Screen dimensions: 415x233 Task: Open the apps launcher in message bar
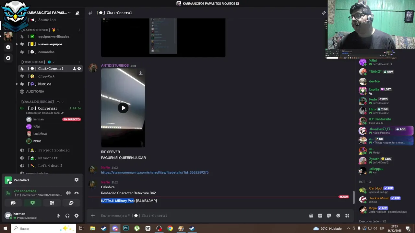[347, 216]
